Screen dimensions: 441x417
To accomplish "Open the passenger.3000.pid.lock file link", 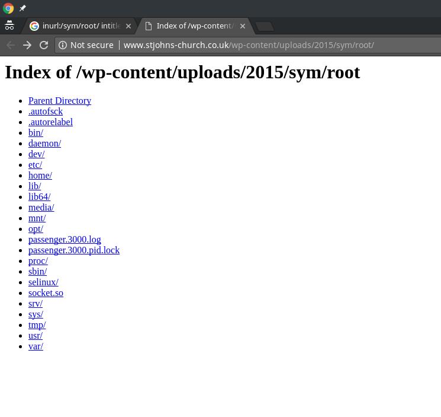I will 74,250.
